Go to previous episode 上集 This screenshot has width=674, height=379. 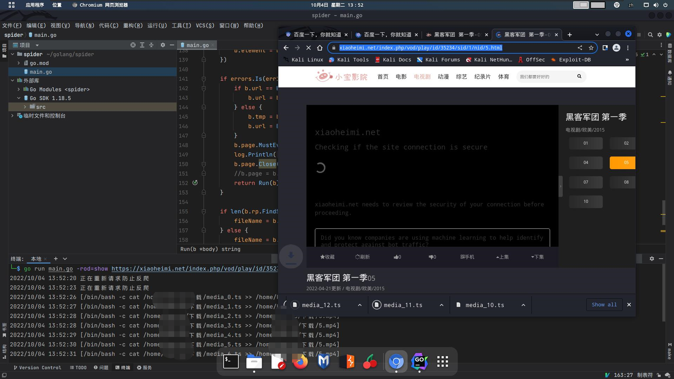[x=502, y=257]
